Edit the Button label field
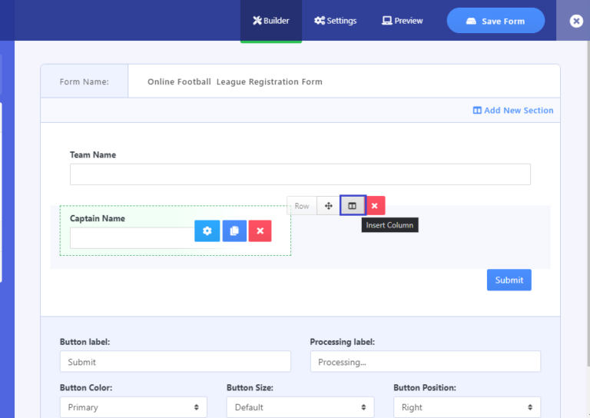Image resolution: width=590 pixels, height=418 pixels. point(175,362)
